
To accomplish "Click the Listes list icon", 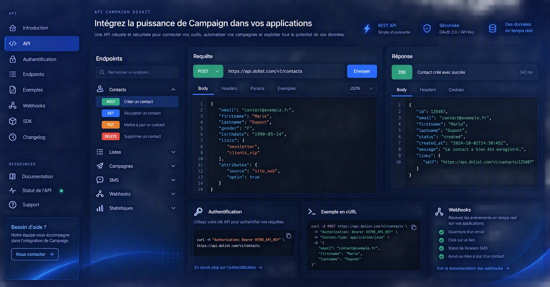I will [x=100, y=152].
